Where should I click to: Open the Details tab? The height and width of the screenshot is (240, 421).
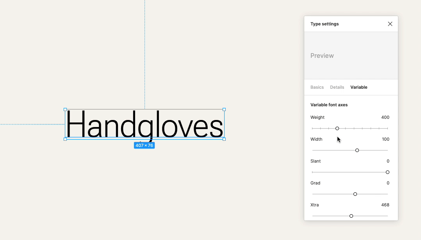pyautogui.click(x=337, y=87)
